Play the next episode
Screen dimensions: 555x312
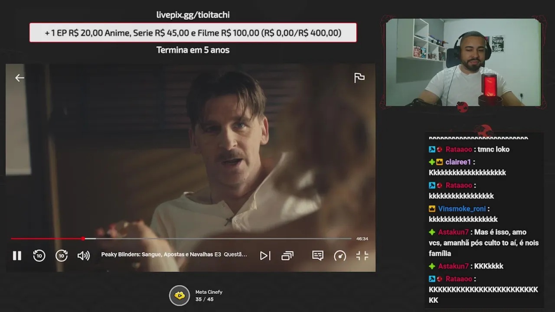click(265, 256)
